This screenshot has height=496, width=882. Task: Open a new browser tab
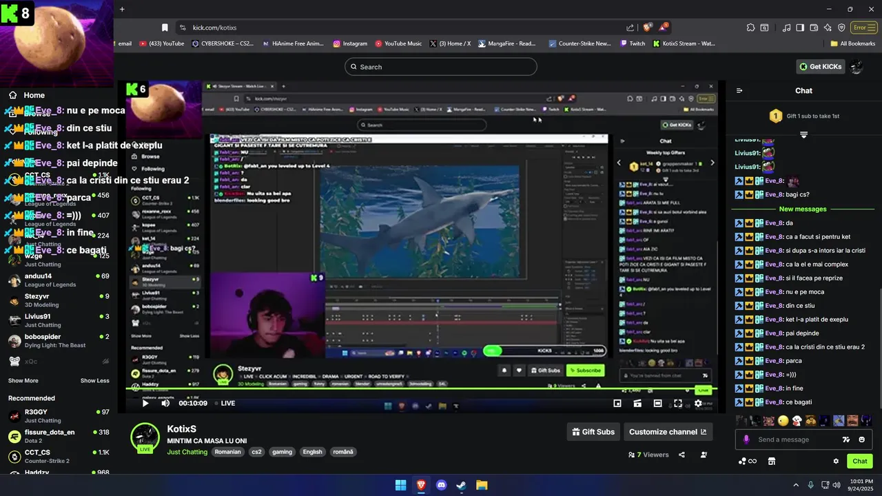coord(122,9)
